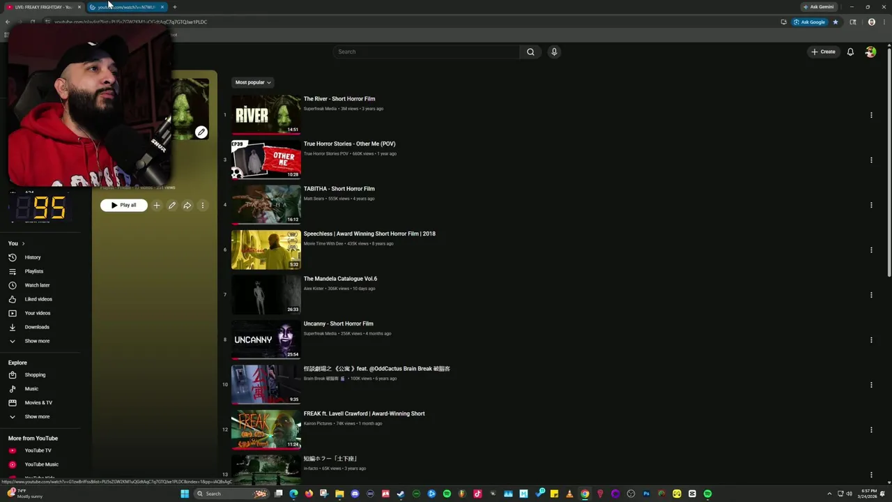
Task: Open VLC media player from the taskbar
Action: (x=569, y=494)
